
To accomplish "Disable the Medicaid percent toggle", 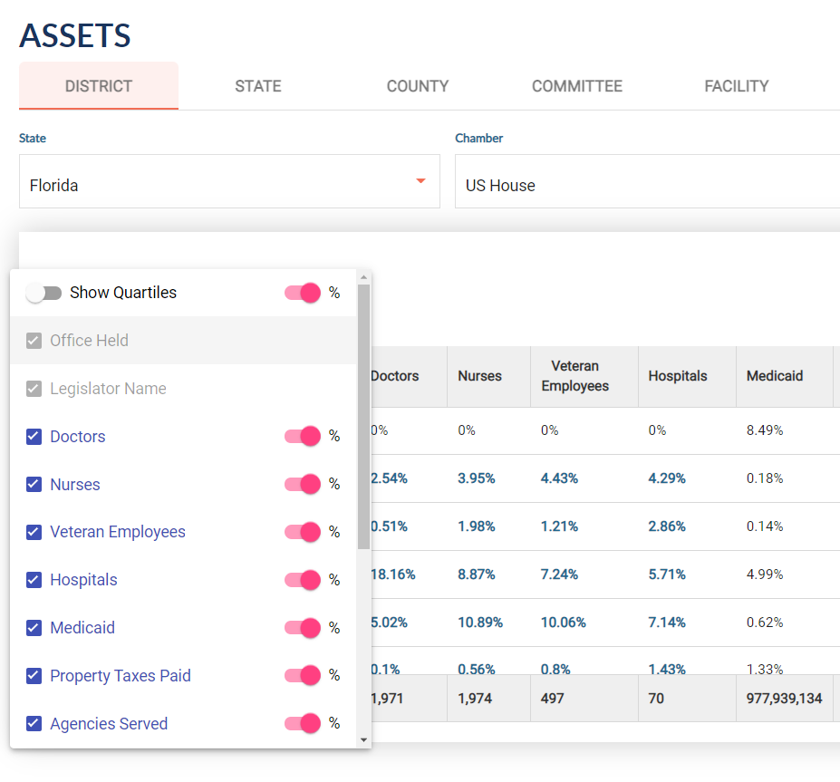I will [303, 628].
